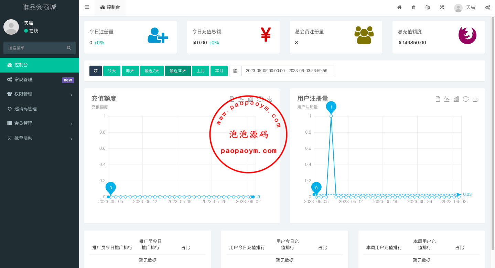Expand the 会员管理 sidebar menu
This screenshot has height=268, width=495.
[40, 123]
